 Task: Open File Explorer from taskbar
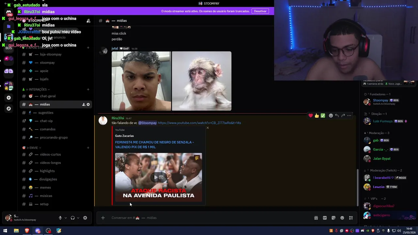(16, 231)
